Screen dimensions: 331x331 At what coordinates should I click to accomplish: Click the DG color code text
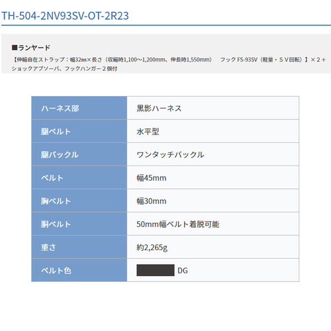pos(183,271)
